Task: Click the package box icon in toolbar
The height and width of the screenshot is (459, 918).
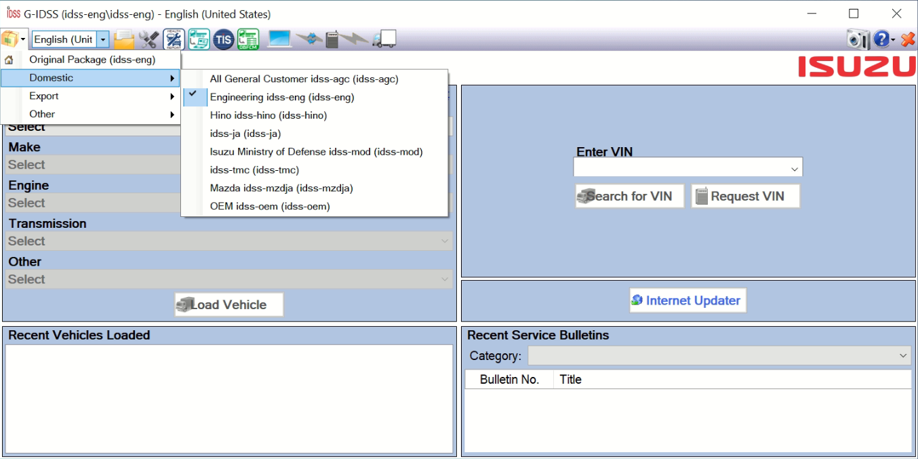Action: pyautogui.click(x=9, y=39)
